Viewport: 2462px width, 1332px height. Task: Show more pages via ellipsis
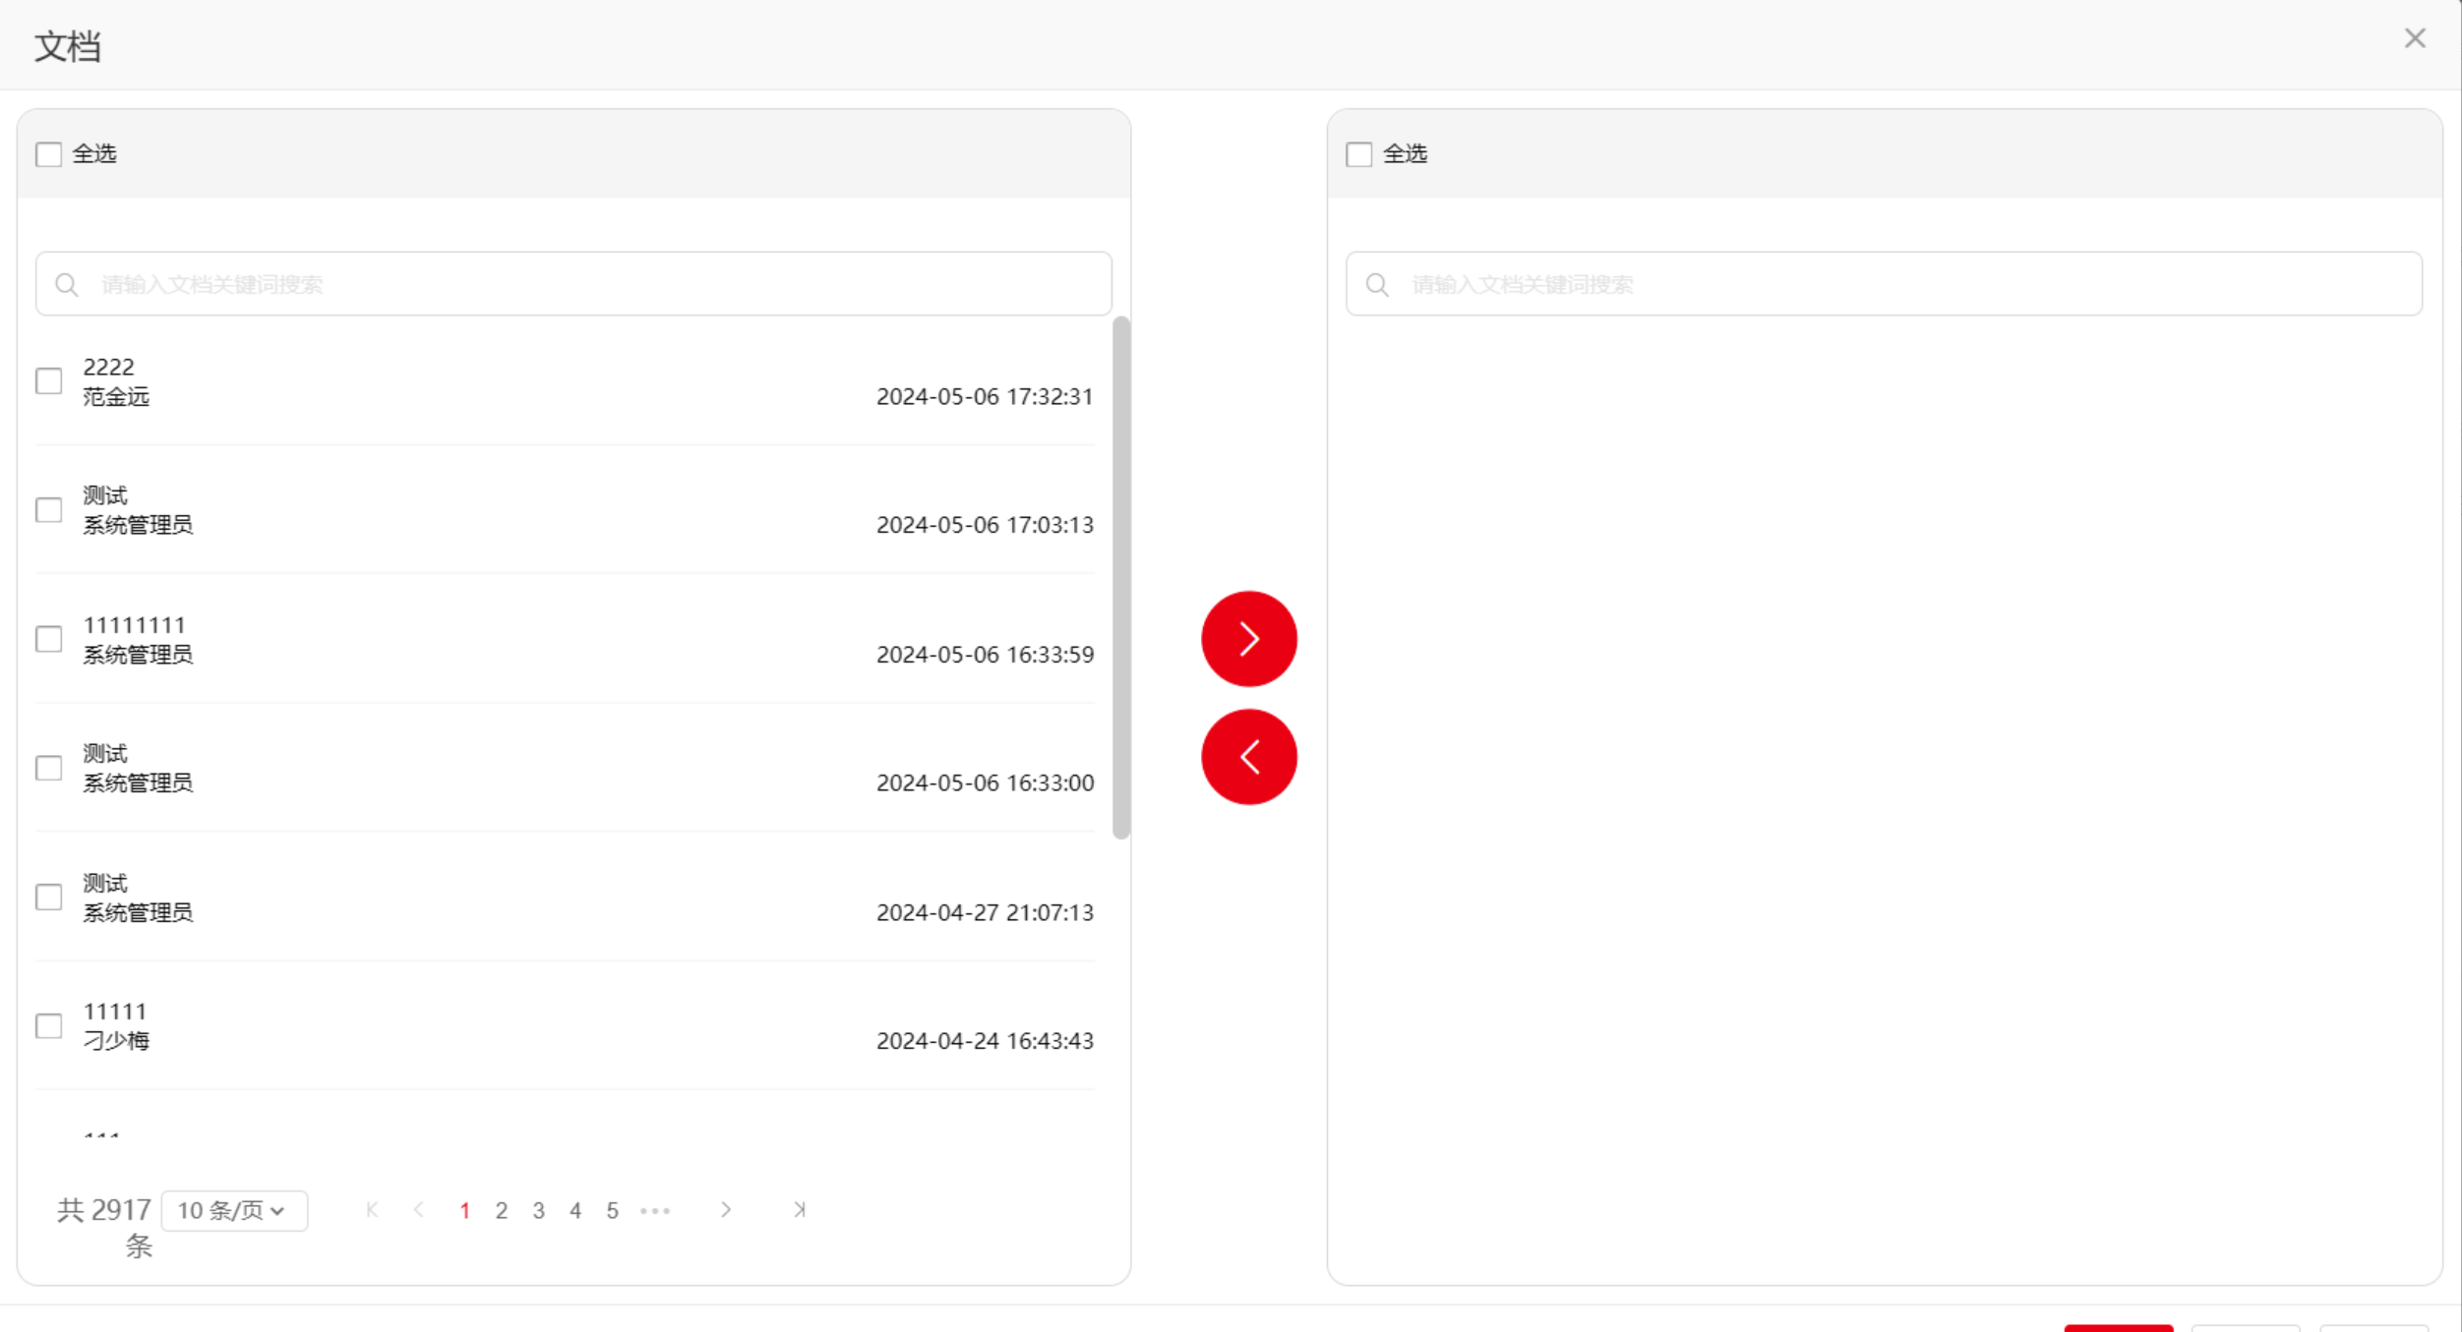(x=655, y=1211)
